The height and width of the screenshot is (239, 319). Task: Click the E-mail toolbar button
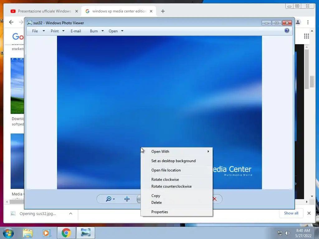[x=76, y=31]
